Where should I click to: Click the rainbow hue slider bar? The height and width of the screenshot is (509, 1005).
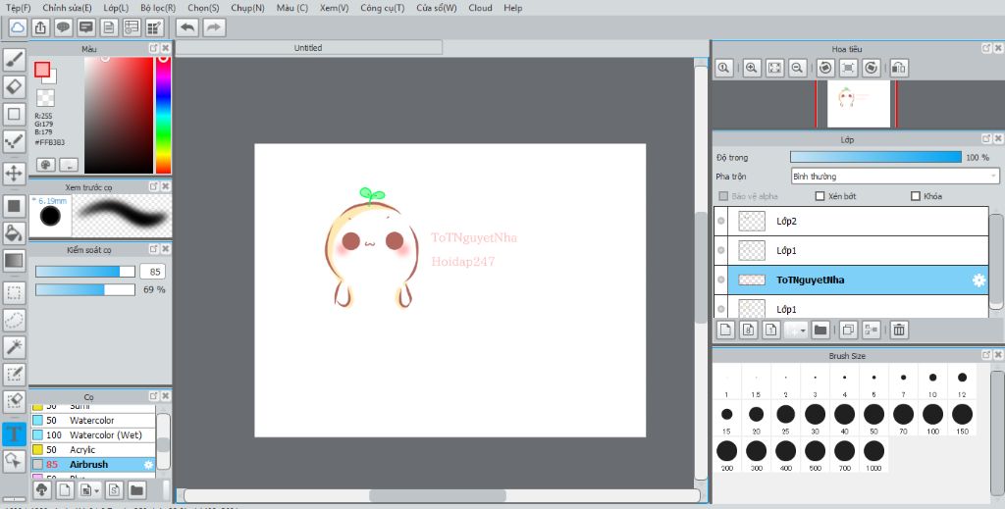point(163,115)
